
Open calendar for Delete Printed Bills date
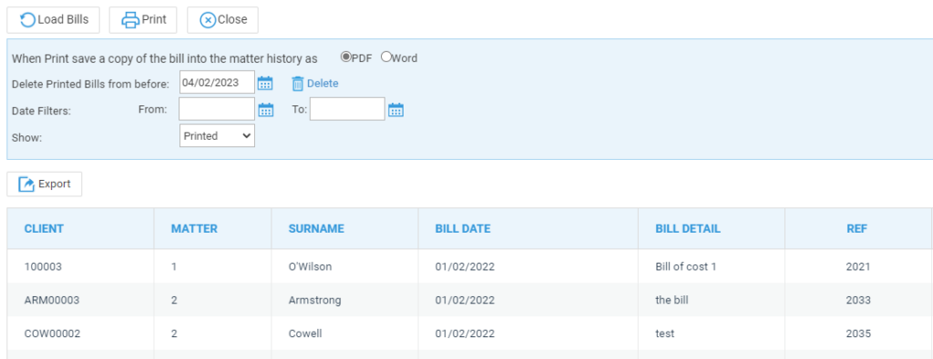coord(265,83)
